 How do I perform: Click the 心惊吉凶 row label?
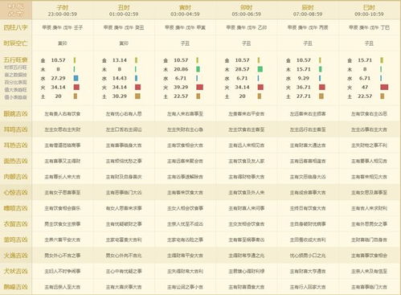coord(15,192)
